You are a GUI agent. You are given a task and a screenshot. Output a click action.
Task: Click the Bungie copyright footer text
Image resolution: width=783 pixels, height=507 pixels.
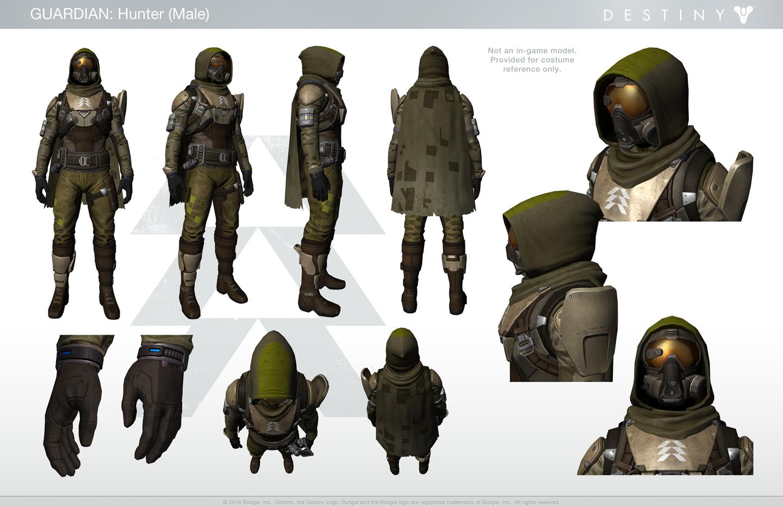click(x=391, y=502)
